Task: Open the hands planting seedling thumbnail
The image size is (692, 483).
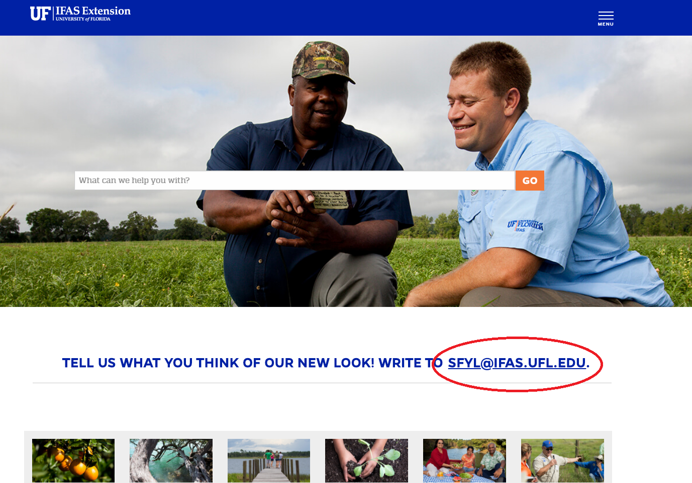Action: (x=366, y=460)
